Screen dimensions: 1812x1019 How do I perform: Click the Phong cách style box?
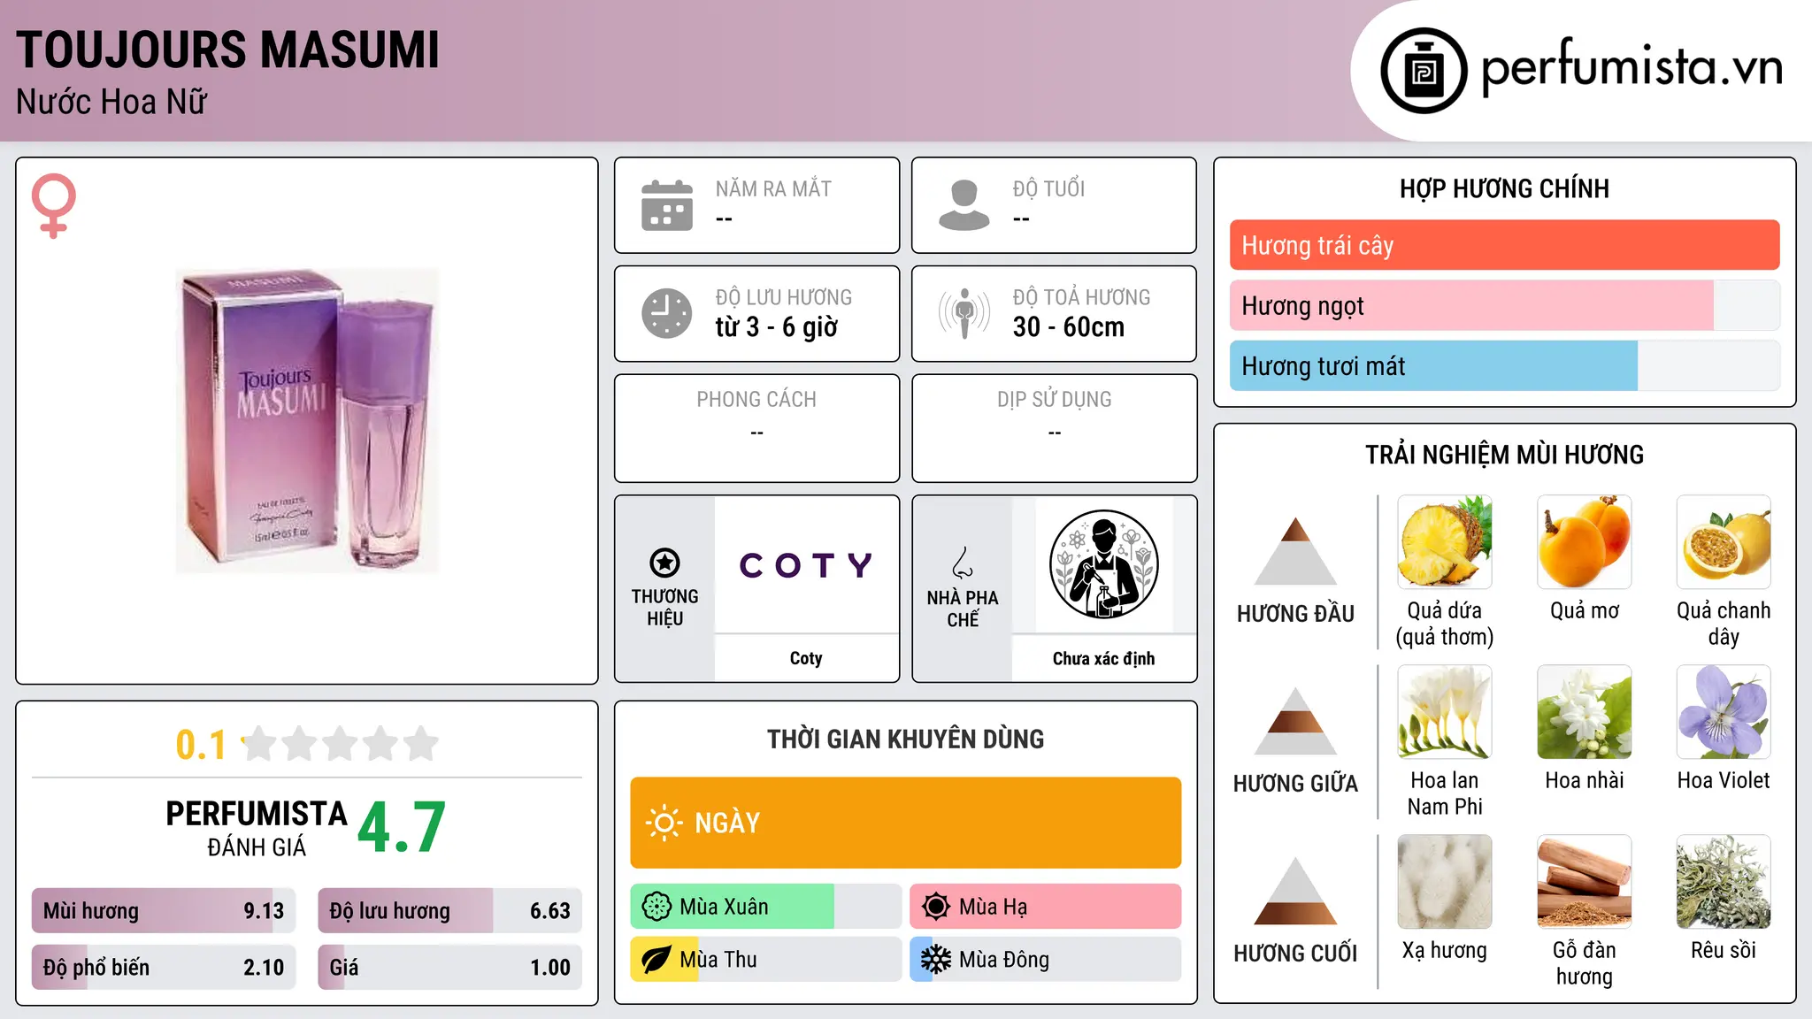click(x=757, y=428)
